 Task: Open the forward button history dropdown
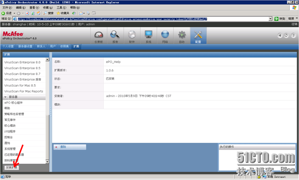click(x=23, y=13)
